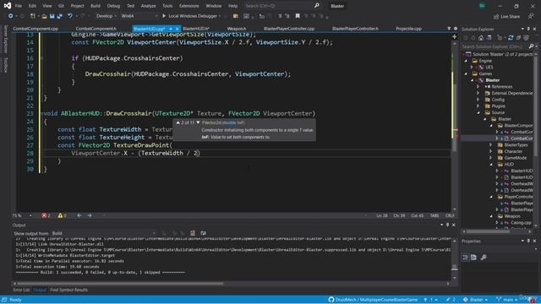The height and width of the screenshot is (304, 541).
Task: Expand the References node
Action: [478, 86]
